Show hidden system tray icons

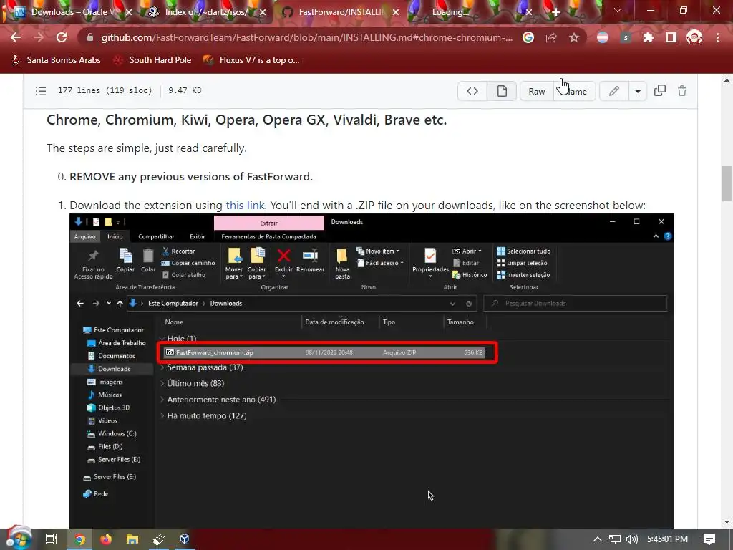(598, 539)
